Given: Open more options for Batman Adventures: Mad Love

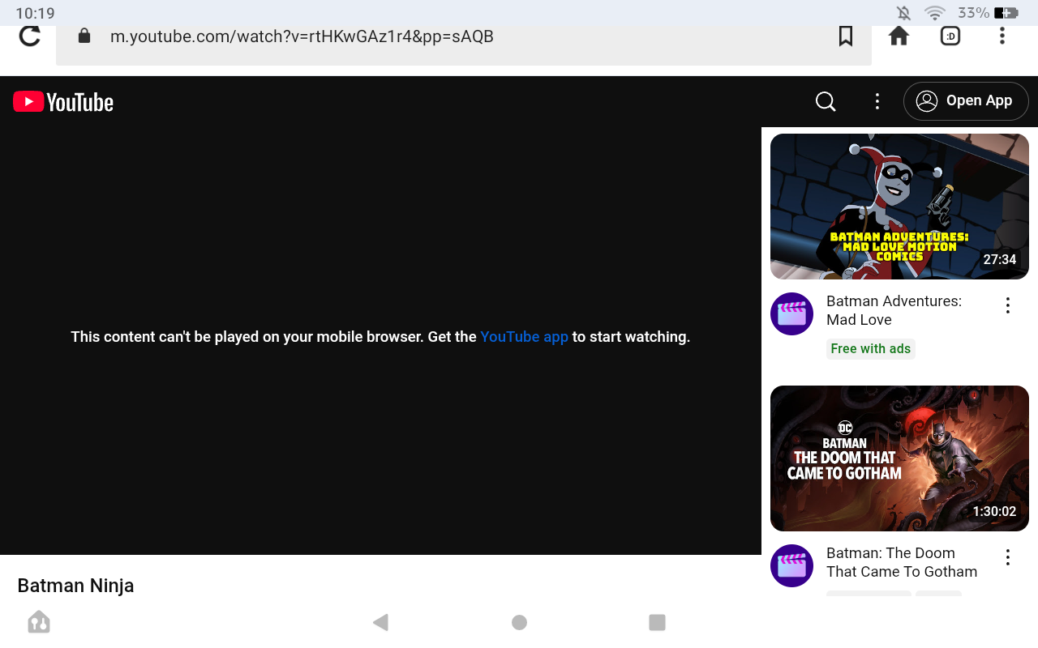Looking at the screenshot, I should click(x=1007, y=305).
